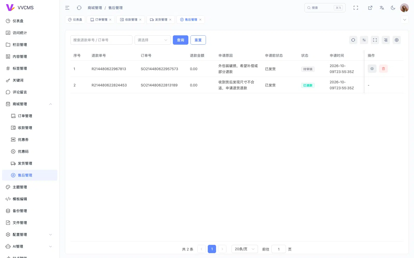414x258 pixels.
Task: Click the refresh page icon beside the breadcrumb
Action: 79,8
